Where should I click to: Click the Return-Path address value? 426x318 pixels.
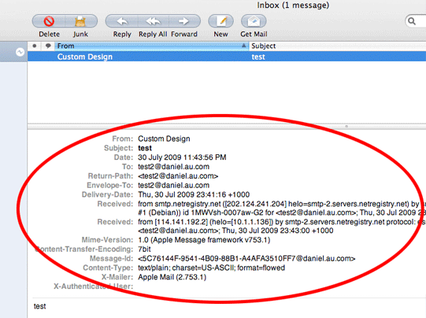click(x=178, y=176)
